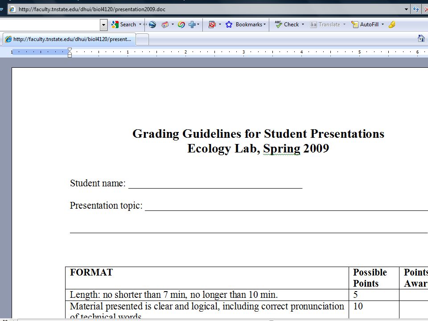Click the 'Length: no shorter than 7 min' row text
The height and width of the screenshot is (321, 428).
pos(173,295)
